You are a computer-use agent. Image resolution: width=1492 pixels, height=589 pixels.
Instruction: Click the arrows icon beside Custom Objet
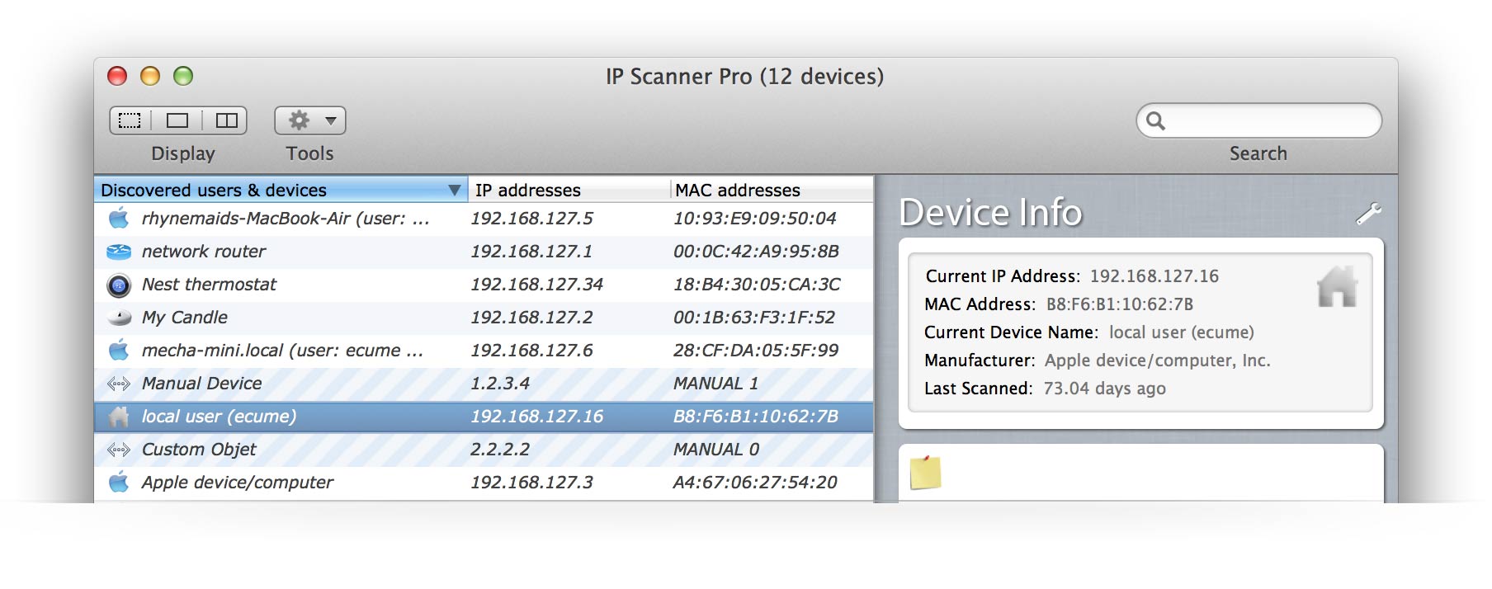(119, 450)
